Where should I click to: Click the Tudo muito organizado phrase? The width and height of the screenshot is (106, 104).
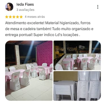click(x=71, y=29)
